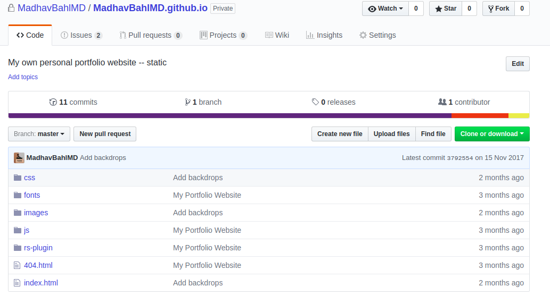
Task: Click the css folder icon
Action: pyautogui.click(x=17, y=178)
